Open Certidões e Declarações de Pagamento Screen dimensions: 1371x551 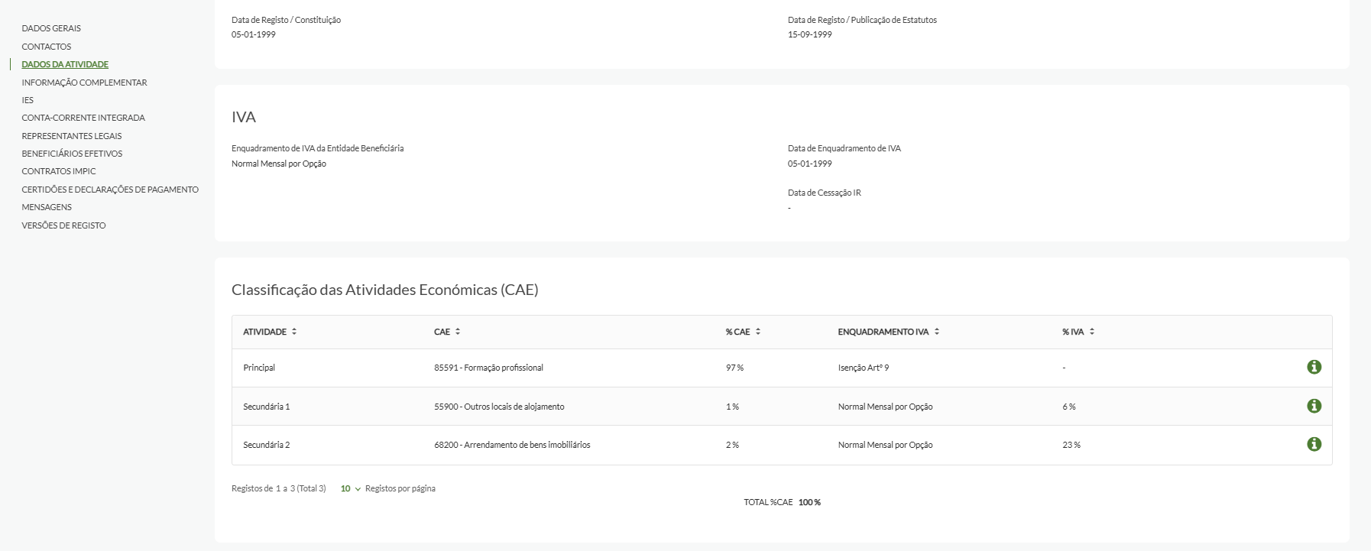pos(110,190)
